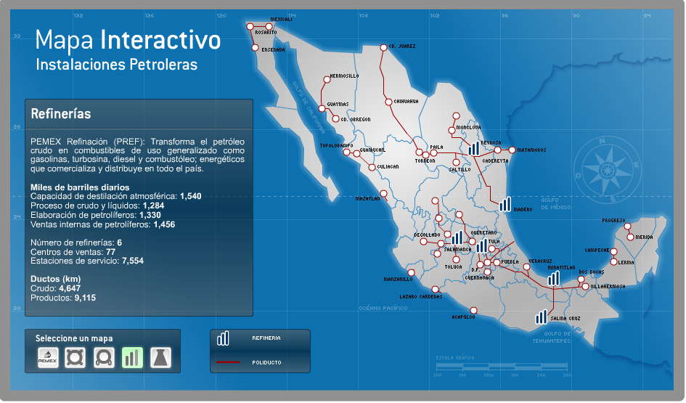Click the Cadereyta refinery icon on map
This screenshot has width=686, height=403.
[x=474, y=149]
